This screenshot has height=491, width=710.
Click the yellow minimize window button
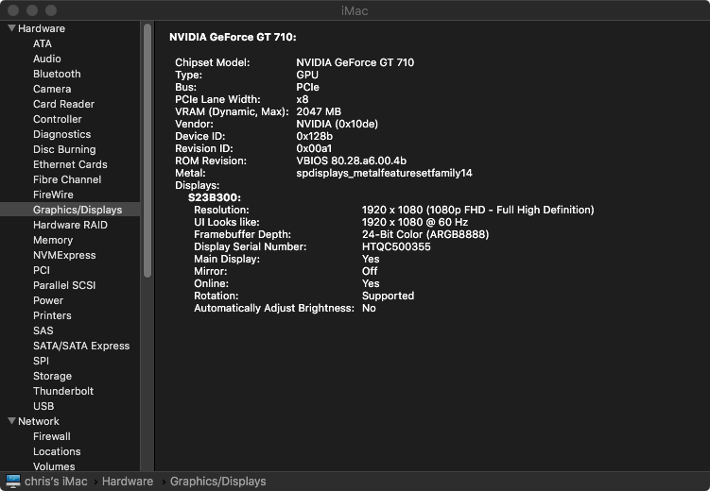click(x=32, y=10)
